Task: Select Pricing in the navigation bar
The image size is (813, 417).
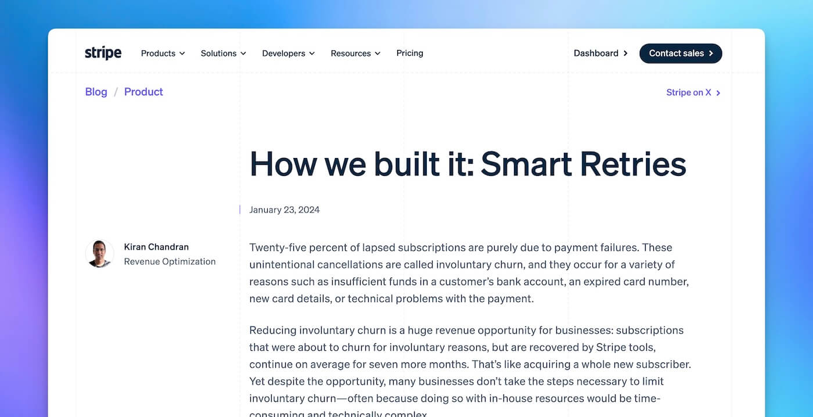Action: 409,53
